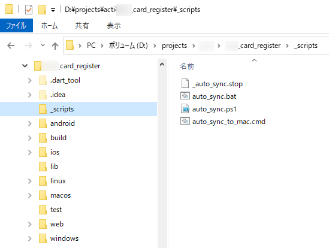Expand the .dart_tool folder node
This screenshot has width=329, height=248.
[30, 80]
